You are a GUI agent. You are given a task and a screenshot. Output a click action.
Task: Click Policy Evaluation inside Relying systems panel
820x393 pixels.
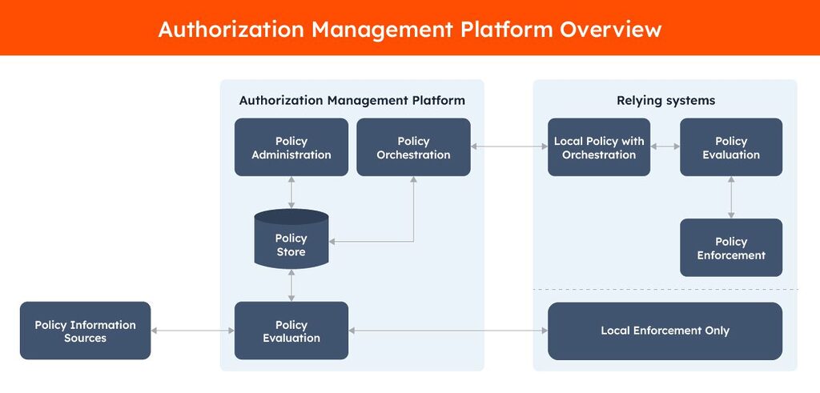730,147
